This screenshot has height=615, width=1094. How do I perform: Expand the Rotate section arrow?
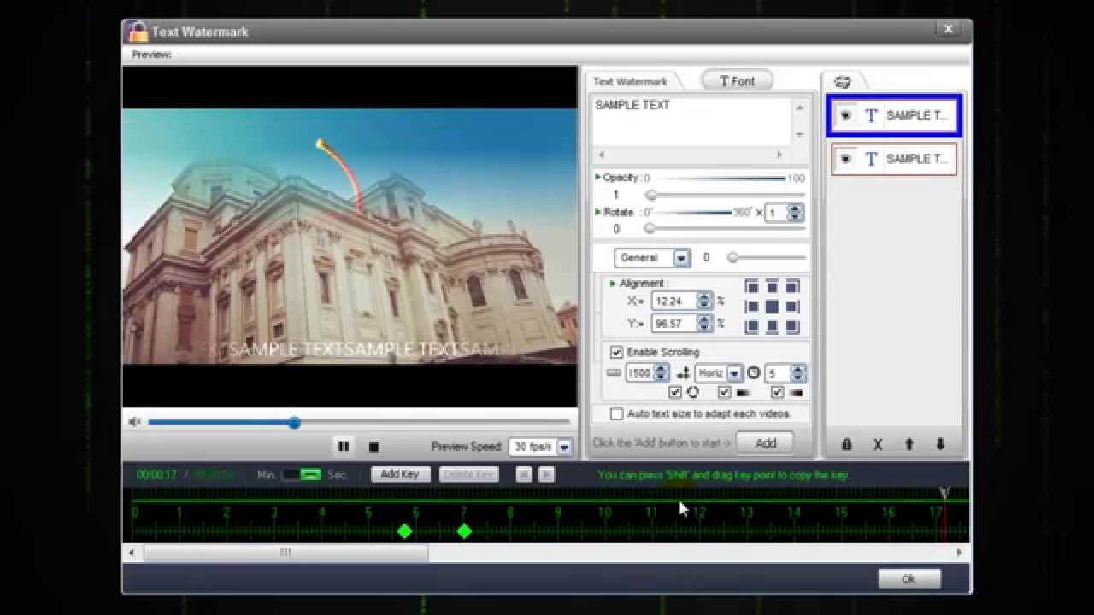tap(597, 212)
